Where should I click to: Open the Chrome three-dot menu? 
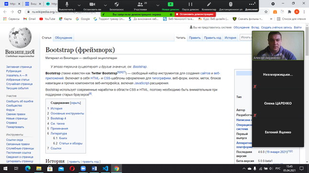pos(304,12)
